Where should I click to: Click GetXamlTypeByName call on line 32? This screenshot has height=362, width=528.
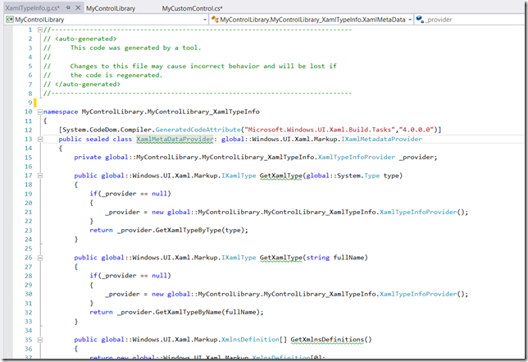[x=189, y=312]
